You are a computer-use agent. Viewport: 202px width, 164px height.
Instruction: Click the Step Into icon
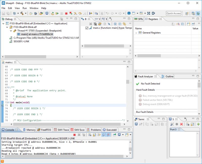pyautogui.click(x=75, y=13)
